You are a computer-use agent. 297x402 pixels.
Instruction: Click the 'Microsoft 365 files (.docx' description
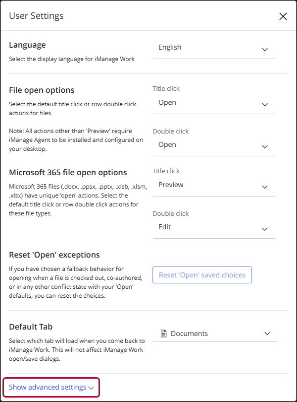(78, 200)
